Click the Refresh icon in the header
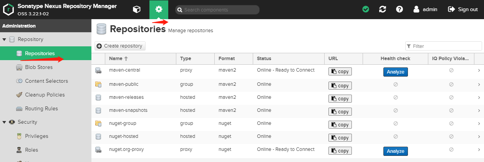 point(383,9)
